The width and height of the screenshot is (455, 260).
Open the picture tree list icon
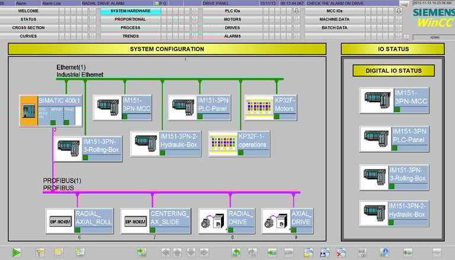pos(80,252)
